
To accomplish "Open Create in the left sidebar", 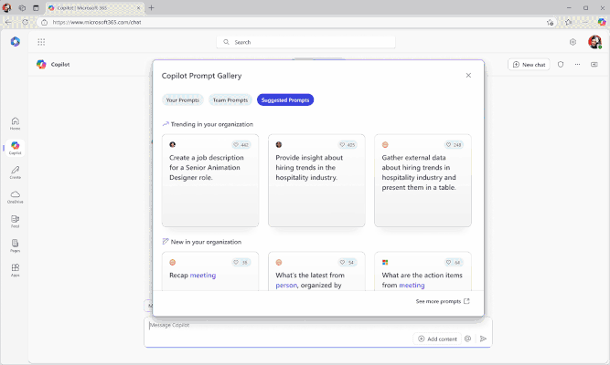I will (16, 172).
